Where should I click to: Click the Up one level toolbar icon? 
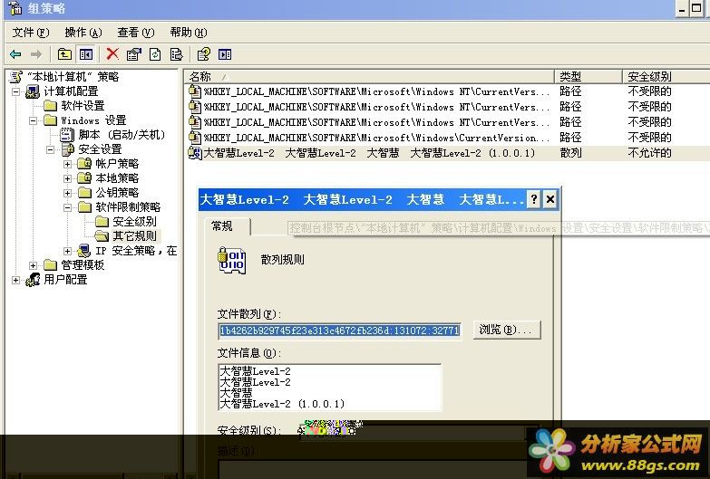[64, 54]
